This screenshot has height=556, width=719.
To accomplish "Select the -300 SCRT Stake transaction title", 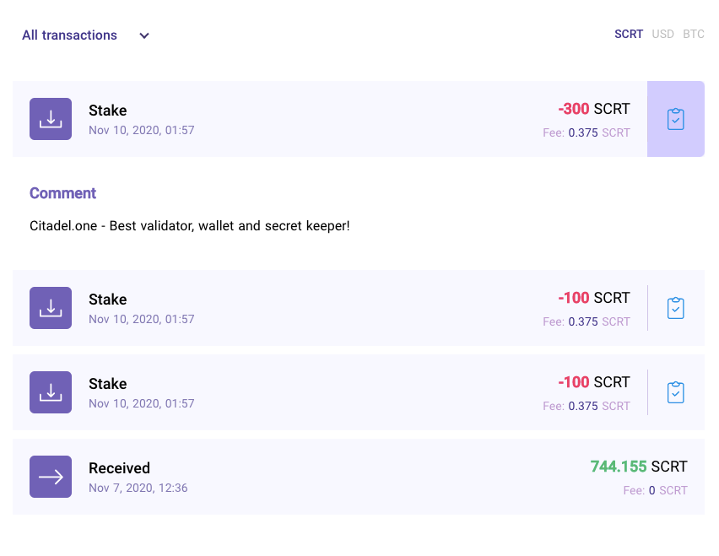I will 108,111.
